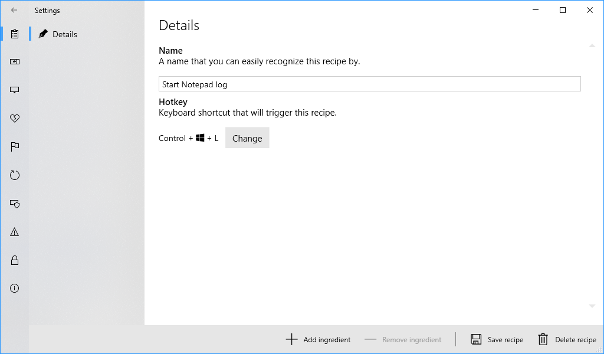Image resolution: width=604 pixels, height=354 pixels.
Task: Select the Details item in the navigation list
Action: [87, 34]
